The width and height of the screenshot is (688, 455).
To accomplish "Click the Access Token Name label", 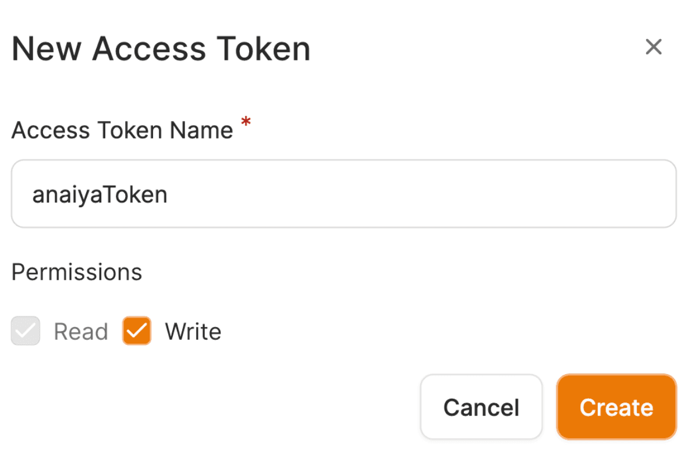I will 122,130.
